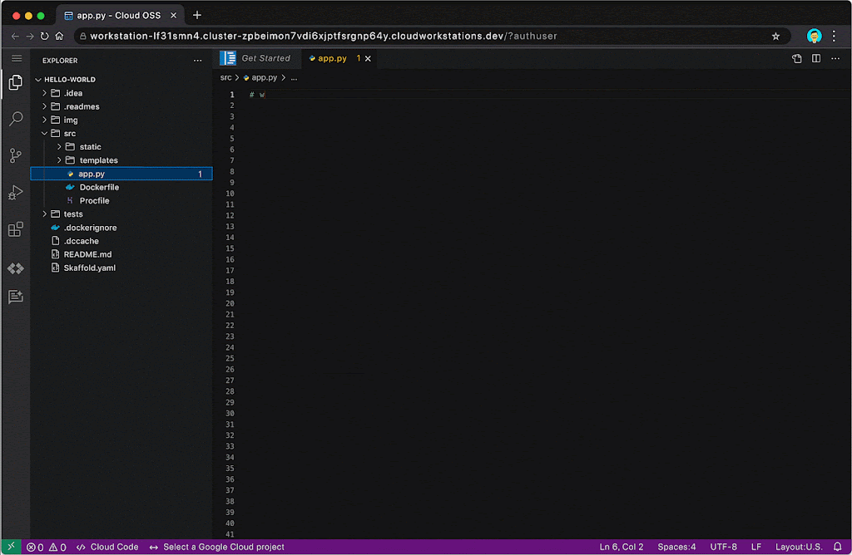This screenshot has width=852, height=555.
Task: Expand the static folder
Action: (59, 147)
